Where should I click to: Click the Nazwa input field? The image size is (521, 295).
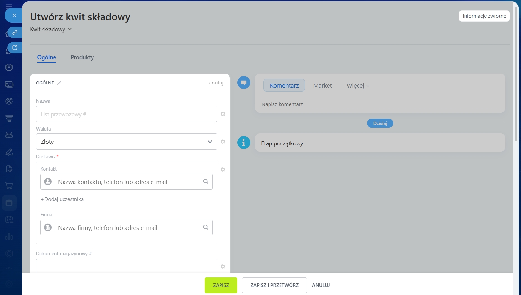pyautogui.click(x=126, y=114)
